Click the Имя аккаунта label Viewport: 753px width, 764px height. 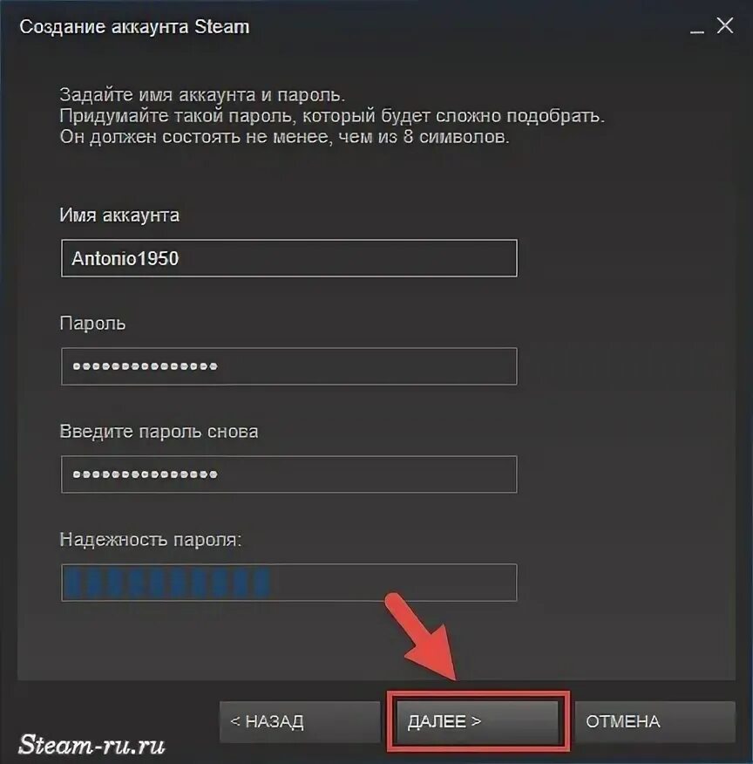tap(119, 215)
